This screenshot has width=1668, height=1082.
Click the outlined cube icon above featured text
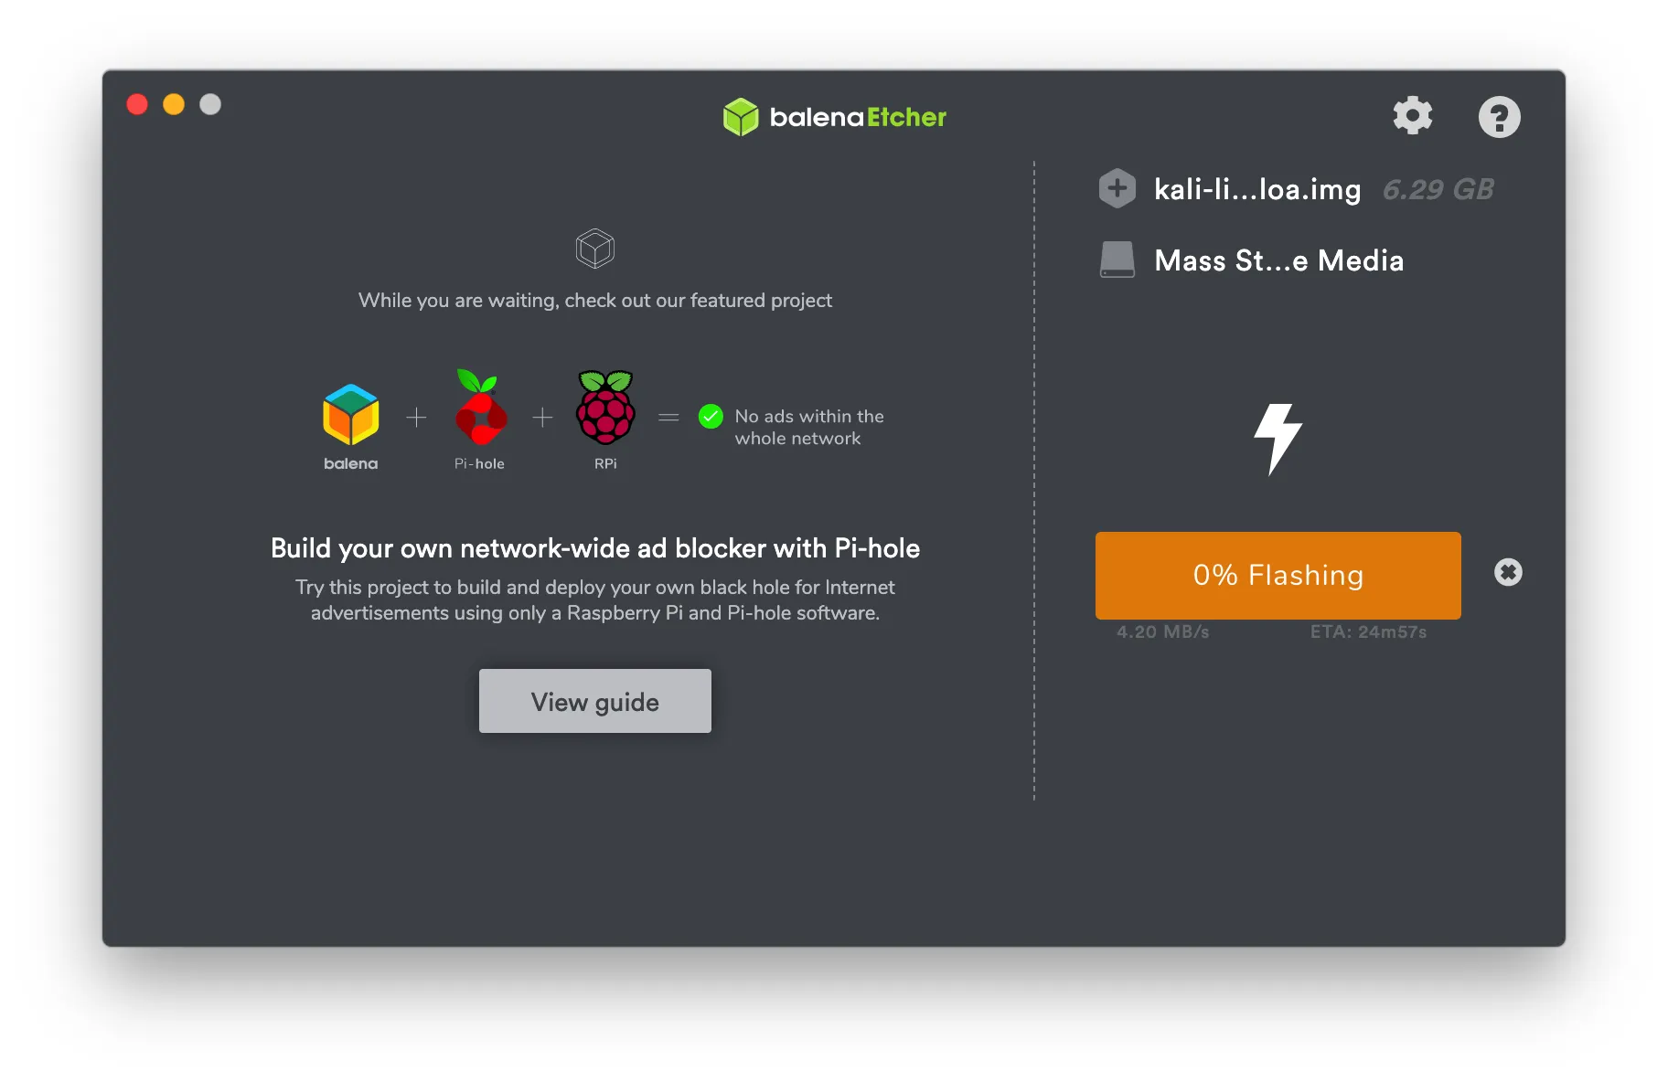(595, 249)
